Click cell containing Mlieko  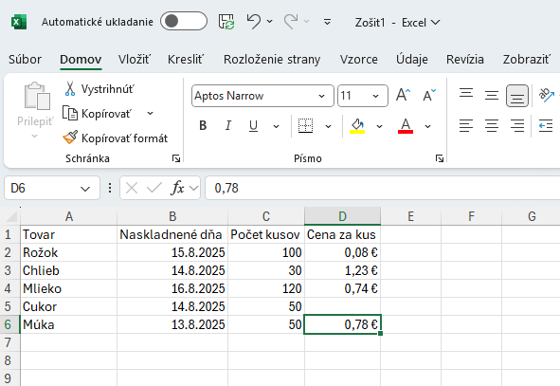68,288
